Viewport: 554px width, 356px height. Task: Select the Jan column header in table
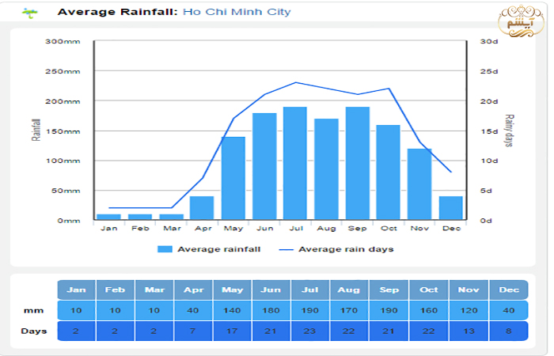(x=77, y=290)
